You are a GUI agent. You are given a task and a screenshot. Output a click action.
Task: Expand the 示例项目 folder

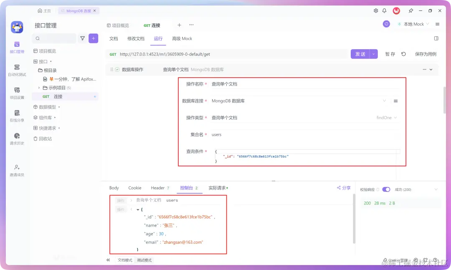click(39, 88)
